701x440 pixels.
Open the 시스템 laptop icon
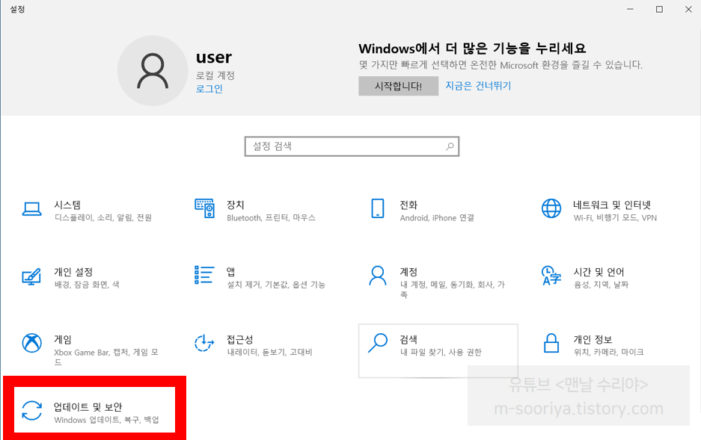pyautogui.click(x=31, y=209)
